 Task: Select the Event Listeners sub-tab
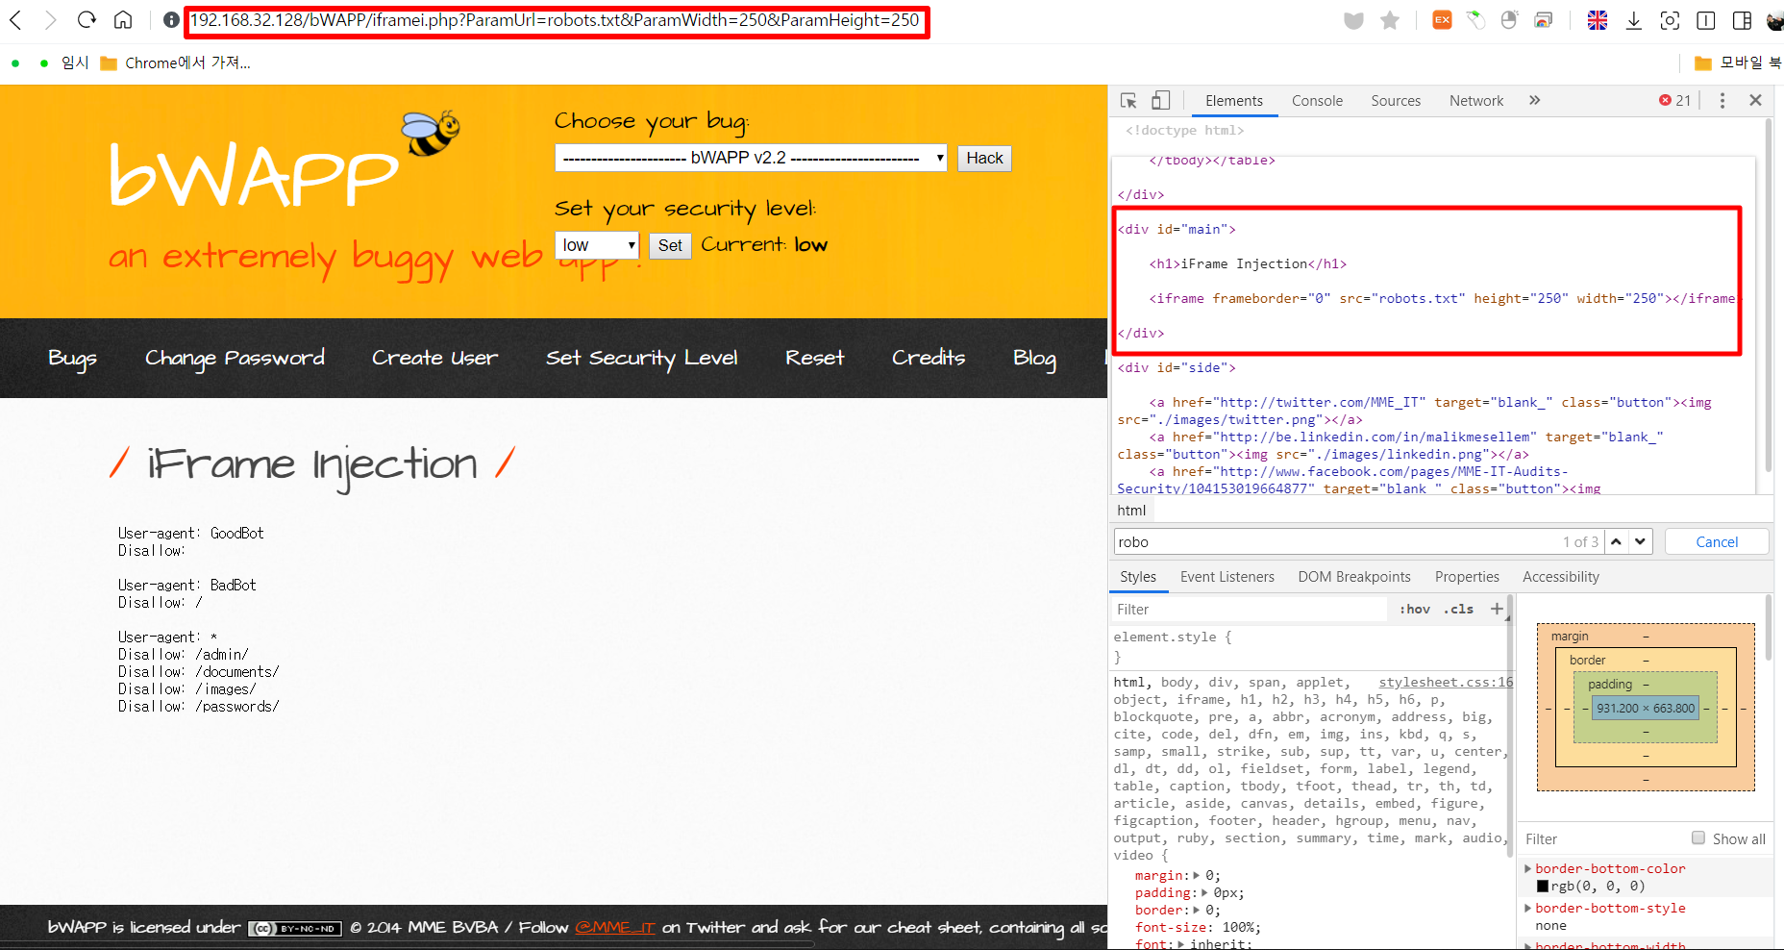click(1227, 577)
